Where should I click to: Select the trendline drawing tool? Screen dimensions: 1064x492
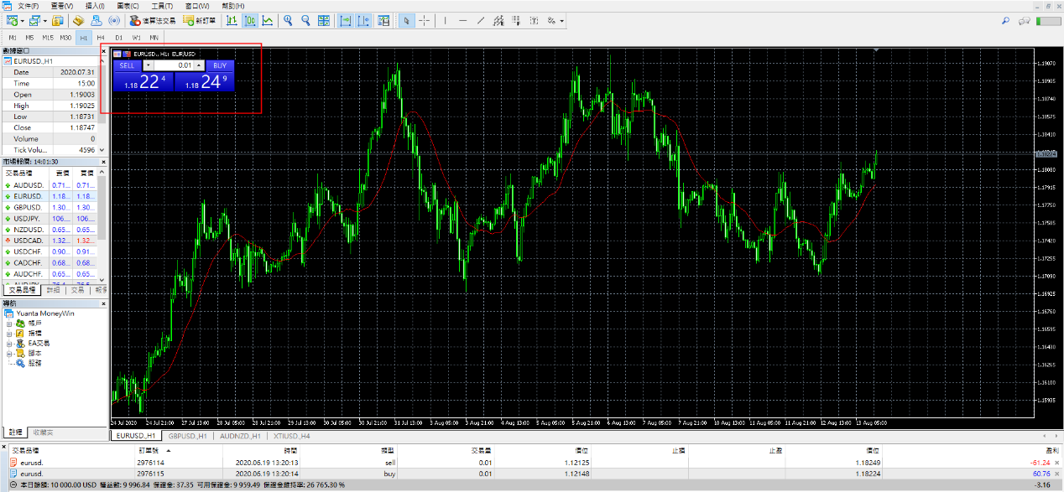click(481, 20)
